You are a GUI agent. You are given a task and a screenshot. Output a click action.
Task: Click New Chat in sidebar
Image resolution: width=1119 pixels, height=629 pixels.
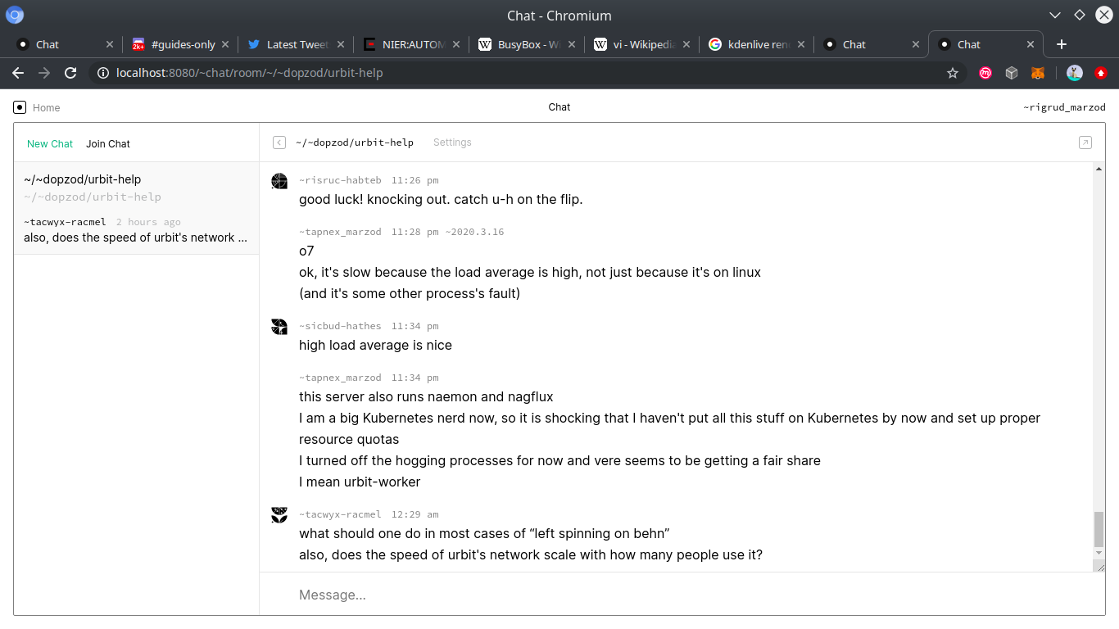[50, 144]
